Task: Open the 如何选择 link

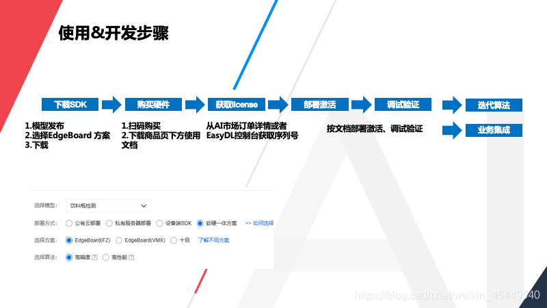Action: (259, 223)
